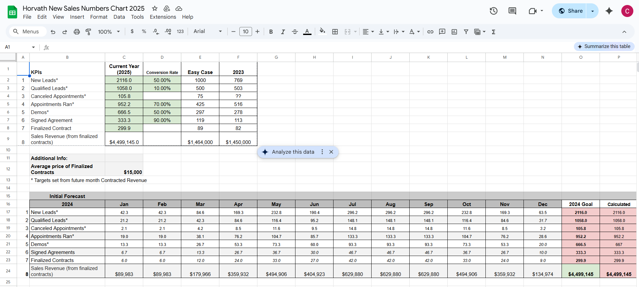Insert chart using chart icon
Image resolution: width=639 pixels, height=287 pixels.
(x=454, y=32)
